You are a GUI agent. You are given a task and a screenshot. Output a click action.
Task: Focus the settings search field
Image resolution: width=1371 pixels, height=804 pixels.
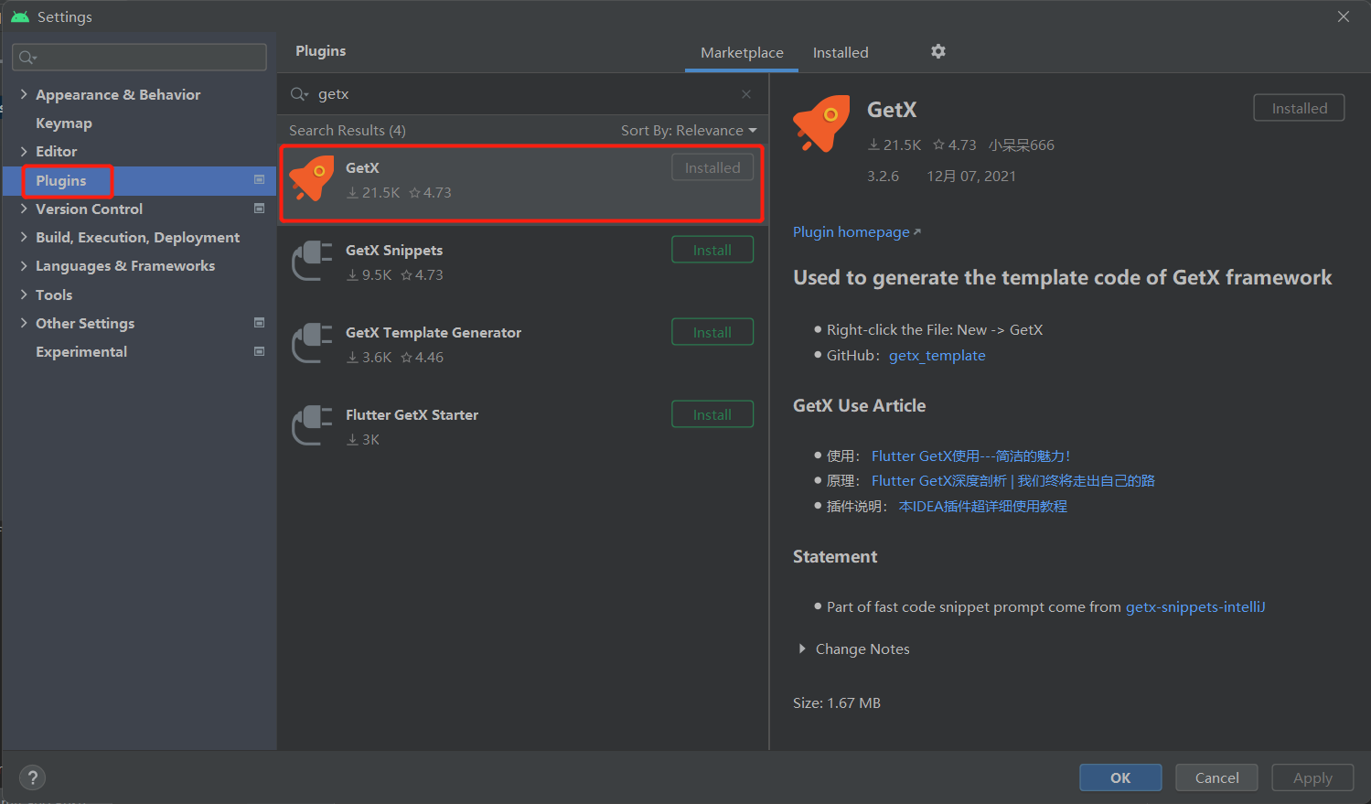pos(140,57)
